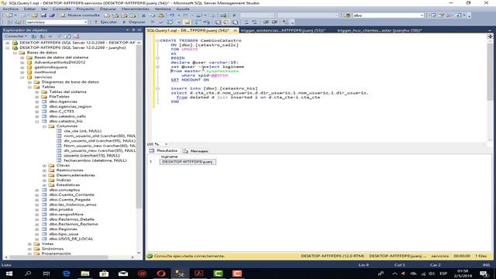Screen dimensions: 496x279
Task: Click the Copy toolbar icon
Action: coord(152,15)
